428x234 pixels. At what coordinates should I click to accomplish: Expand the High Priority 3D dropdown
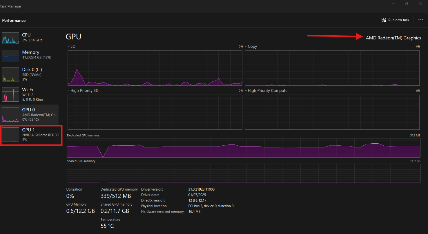pyautogui.click(x=69, y=91)
